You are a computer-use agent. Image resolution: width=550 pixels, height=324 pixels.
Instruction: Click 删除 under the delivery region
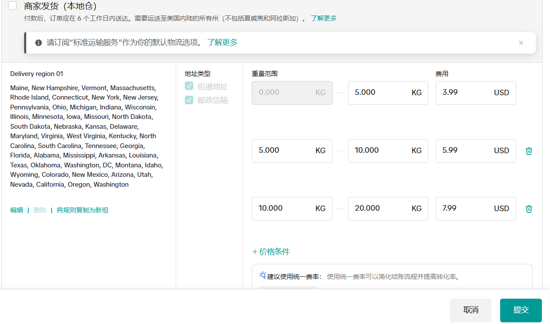[x=40, y=210]
